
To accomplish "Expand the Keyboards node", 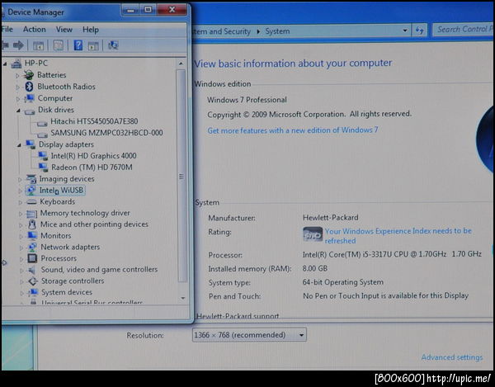I will tap(20, 202).
